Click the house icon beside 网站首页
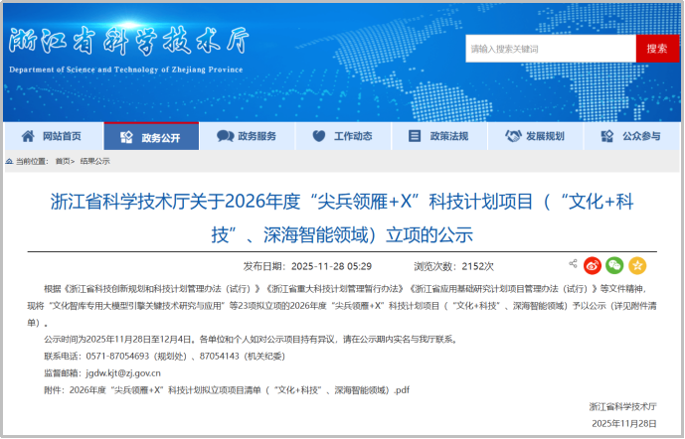This screenshot has width=685, height=439. [29, 136]
